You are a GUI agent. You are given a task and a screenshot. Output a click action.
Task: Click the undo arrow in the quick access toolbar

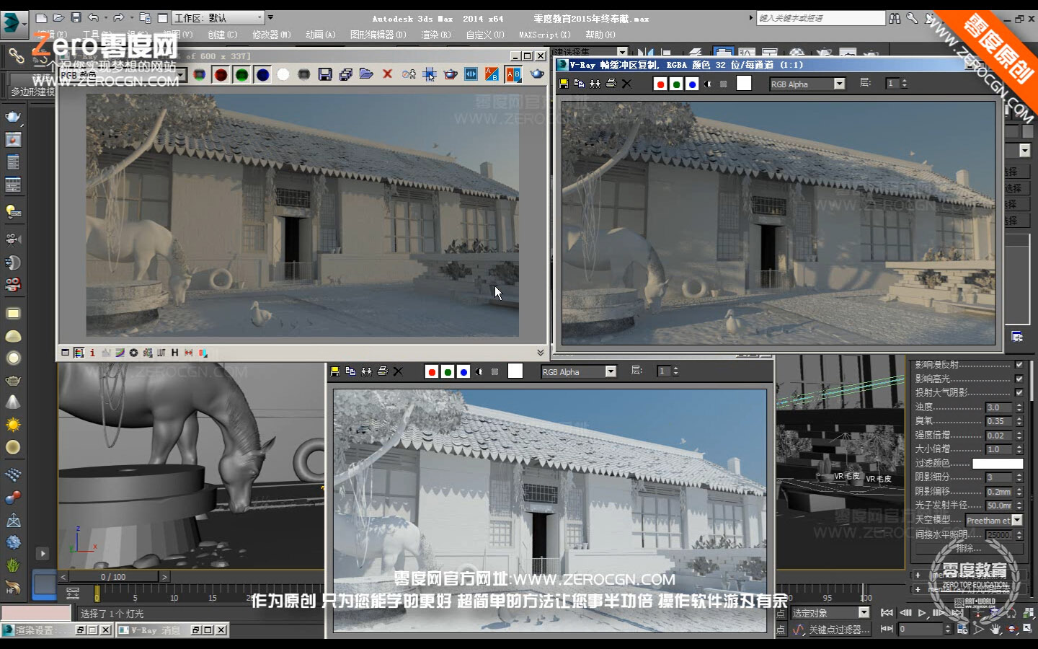pos(93,18)
